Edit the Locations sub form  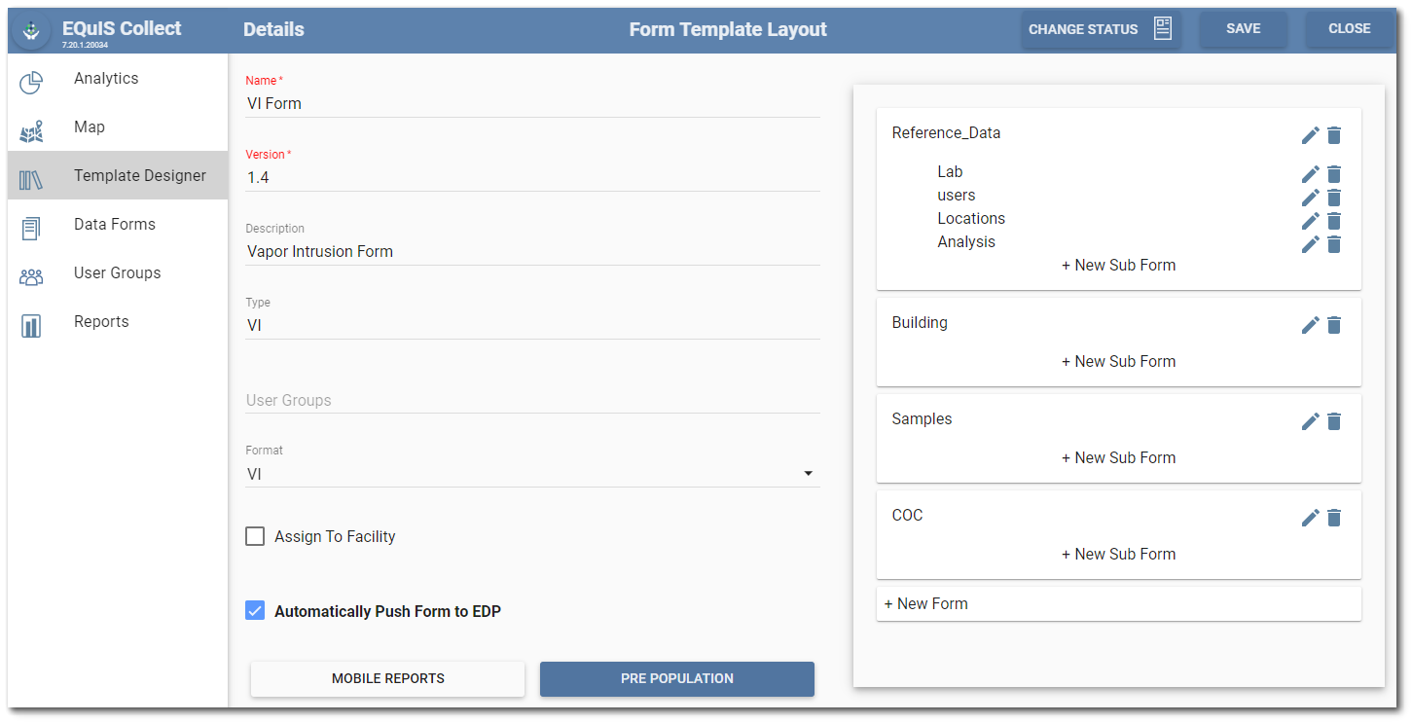click(1310, 221)
